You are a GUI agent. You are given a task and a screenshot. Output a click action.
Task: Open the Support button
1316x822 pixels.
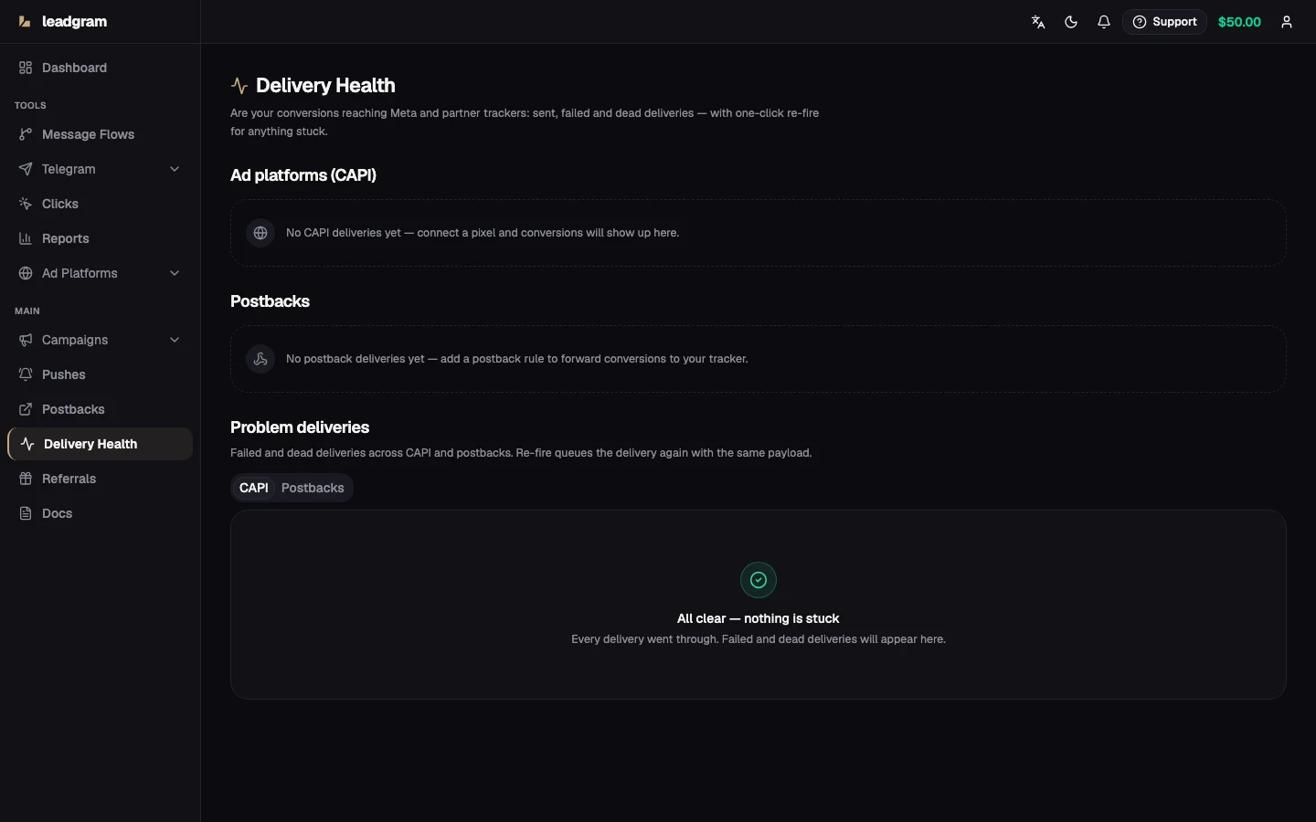tap(1164, 22)
